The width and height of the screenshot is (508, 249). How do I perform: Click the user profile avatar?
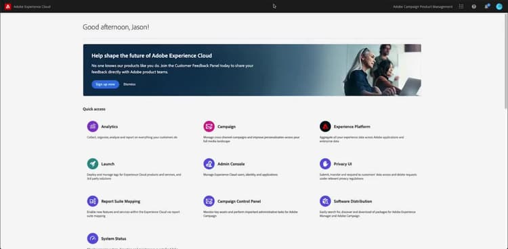tap(499, 7)
